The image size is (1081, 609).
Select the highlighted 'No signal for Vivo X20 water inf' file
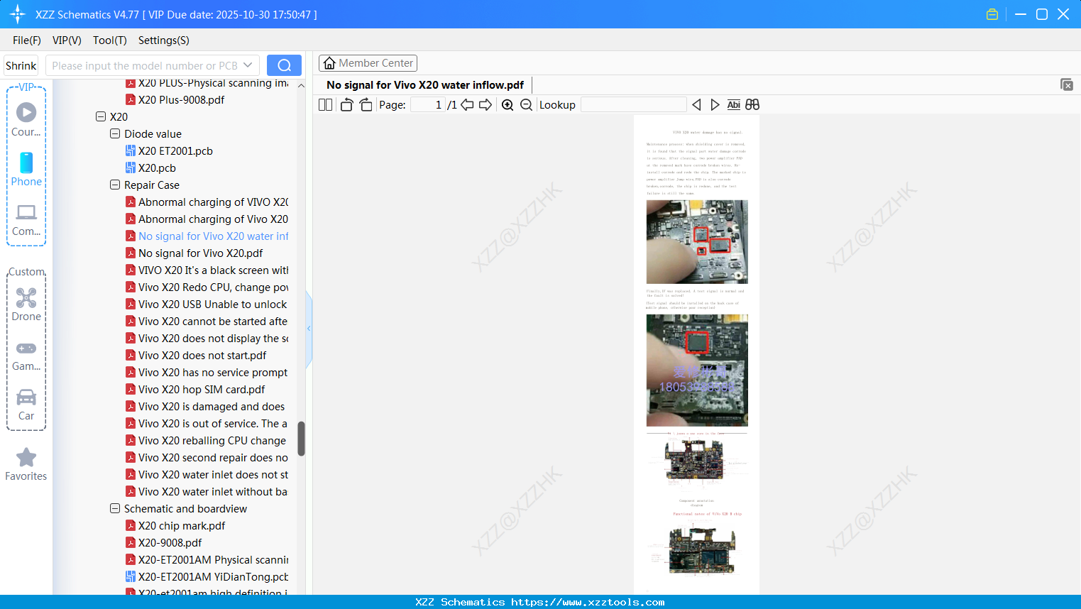pos(213,236)
